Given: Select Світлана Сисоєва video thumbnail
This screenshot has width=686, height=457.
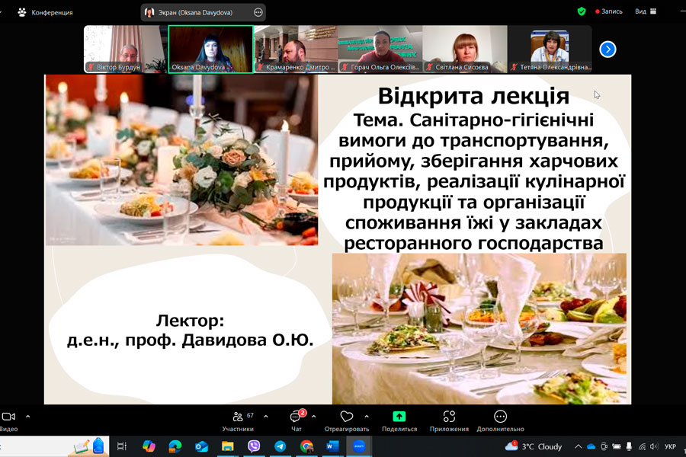Looking at the screenshot, I should (x=465, y=49).
